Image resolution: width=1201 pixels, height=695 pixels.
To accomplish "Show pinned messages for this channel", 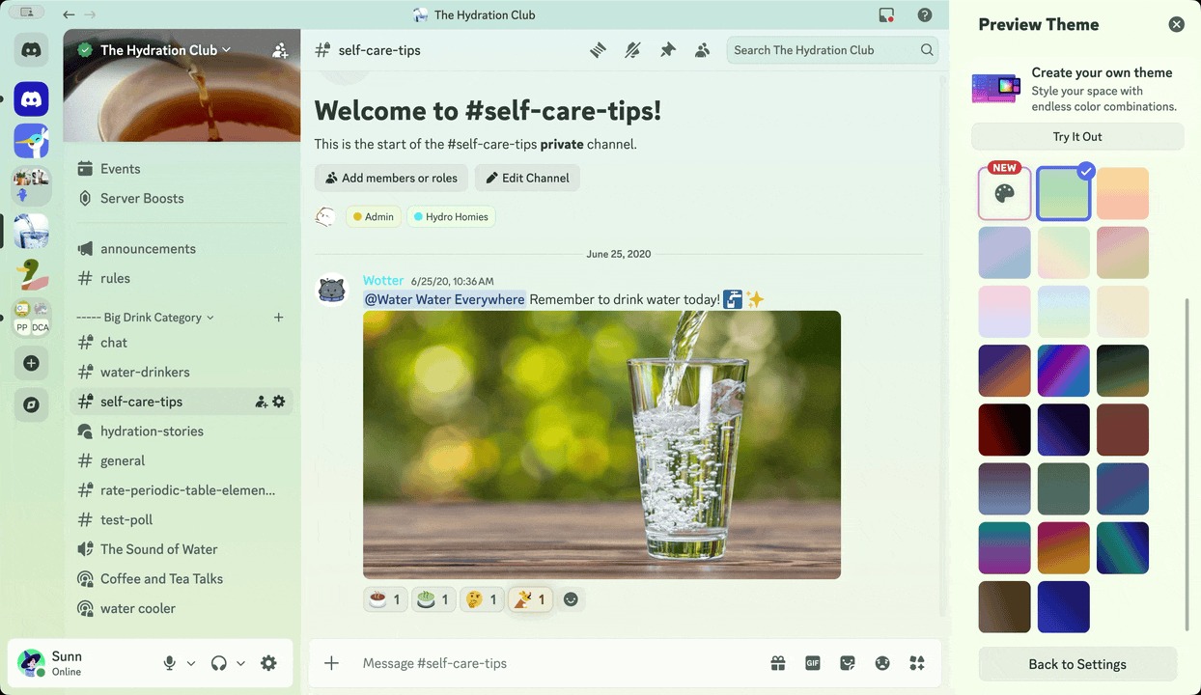I will click(667, 49).
